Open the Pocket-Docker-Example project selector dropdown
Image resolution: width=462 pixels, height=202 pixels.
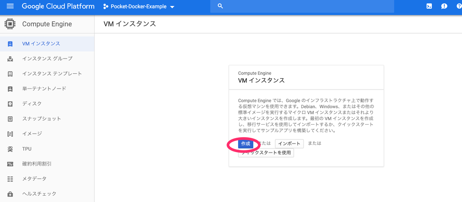(139, 6)
